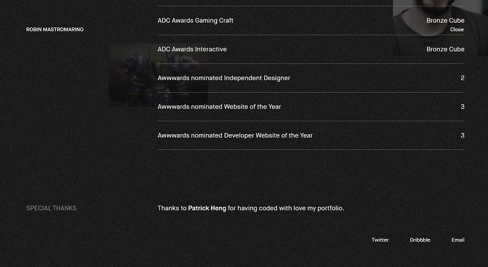Image resolution: width=488 pixels, height=267 pixels.
Task: Click Awwwards nominated Independent Designer entry
Action: (224, 78)
